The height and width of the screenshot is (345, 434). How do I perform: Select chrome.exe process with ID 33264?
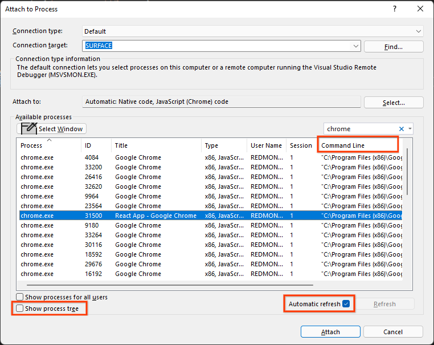[211, 235]
